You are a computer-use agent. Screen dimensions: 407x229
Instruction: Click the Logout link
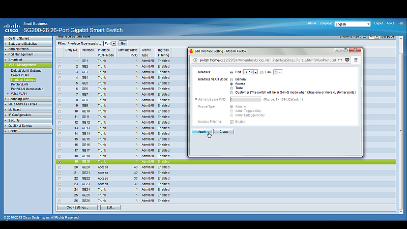coord(379,23)
